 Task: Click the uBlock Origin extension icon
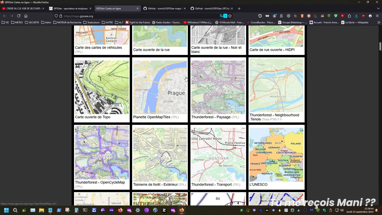[363, 16]
